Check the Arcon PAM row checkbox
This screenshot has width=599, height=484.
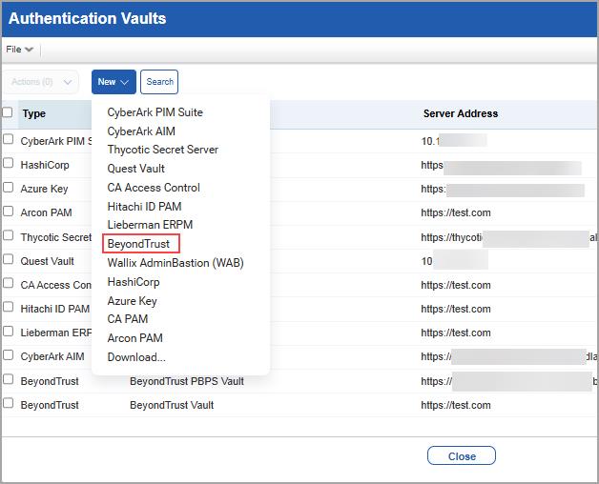tap(8, 212)
